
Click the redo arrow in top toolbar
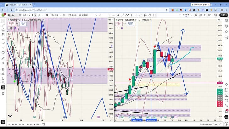(100, 15)
